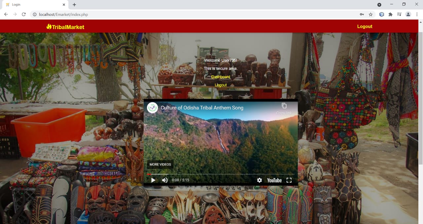The height and width of the screenshot is (224, 423).
Task: Open video settings gear
Action: click(259, 180)
